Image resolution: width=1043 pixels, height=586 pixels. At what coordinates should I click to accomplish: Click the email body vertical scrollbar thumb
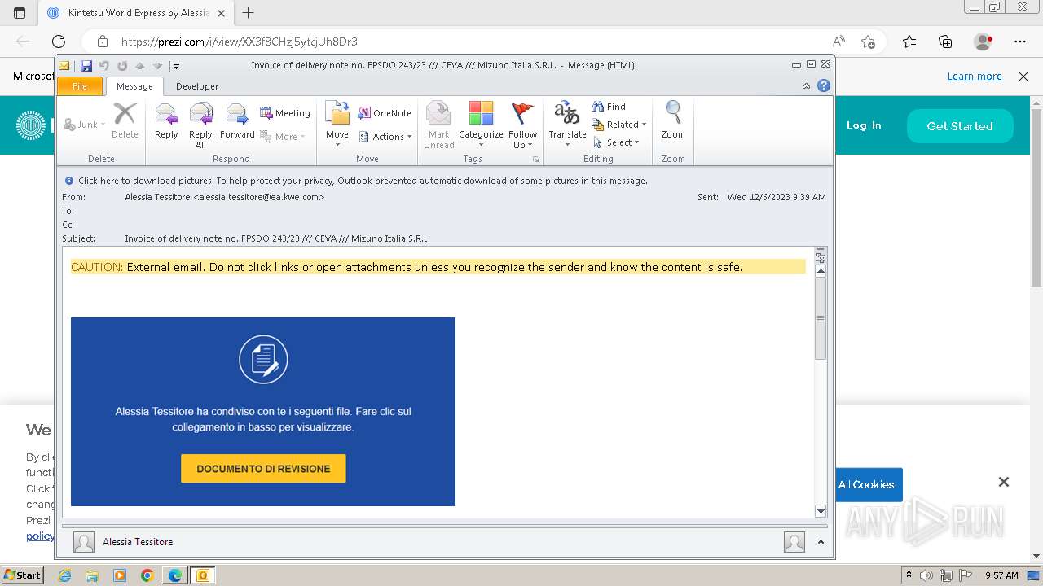coord(821,318)
